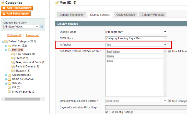Click the Add Root Category button
The height and width of the screenshot is (114, 187).
point(17,8)
